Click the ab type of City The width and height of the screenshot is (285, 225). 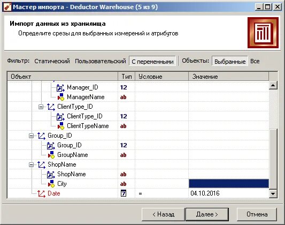[123, 184]
